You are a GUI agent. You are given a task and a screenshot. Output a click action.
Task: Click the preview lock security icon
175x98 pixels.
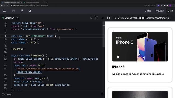click(x=115, y=18)
